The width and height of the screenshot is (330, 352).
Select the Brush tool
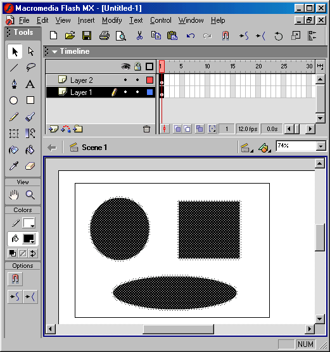coord(30,116)
